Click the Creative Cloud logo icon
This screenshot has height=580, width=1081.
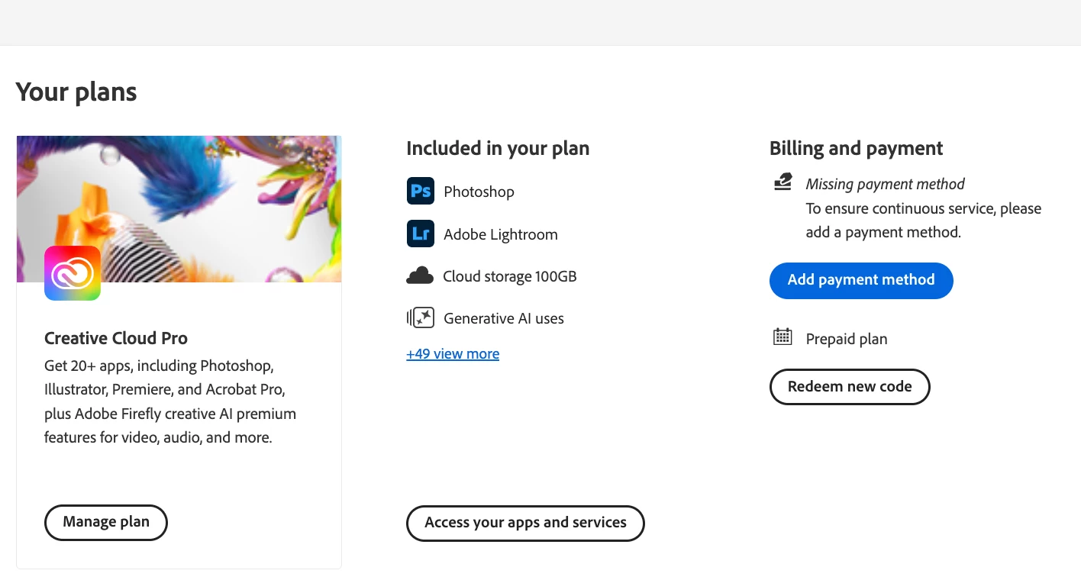pos(73,272)
